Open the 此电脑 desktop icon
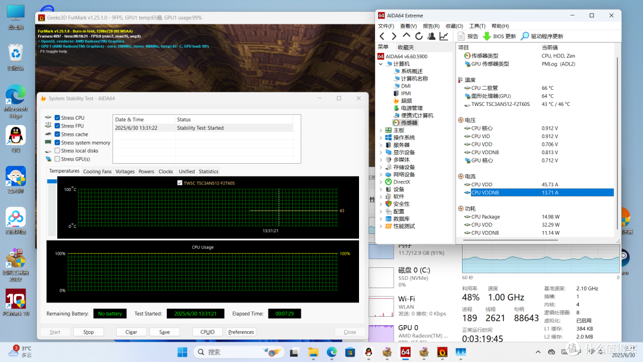643x362 pixels. (15, 17)
